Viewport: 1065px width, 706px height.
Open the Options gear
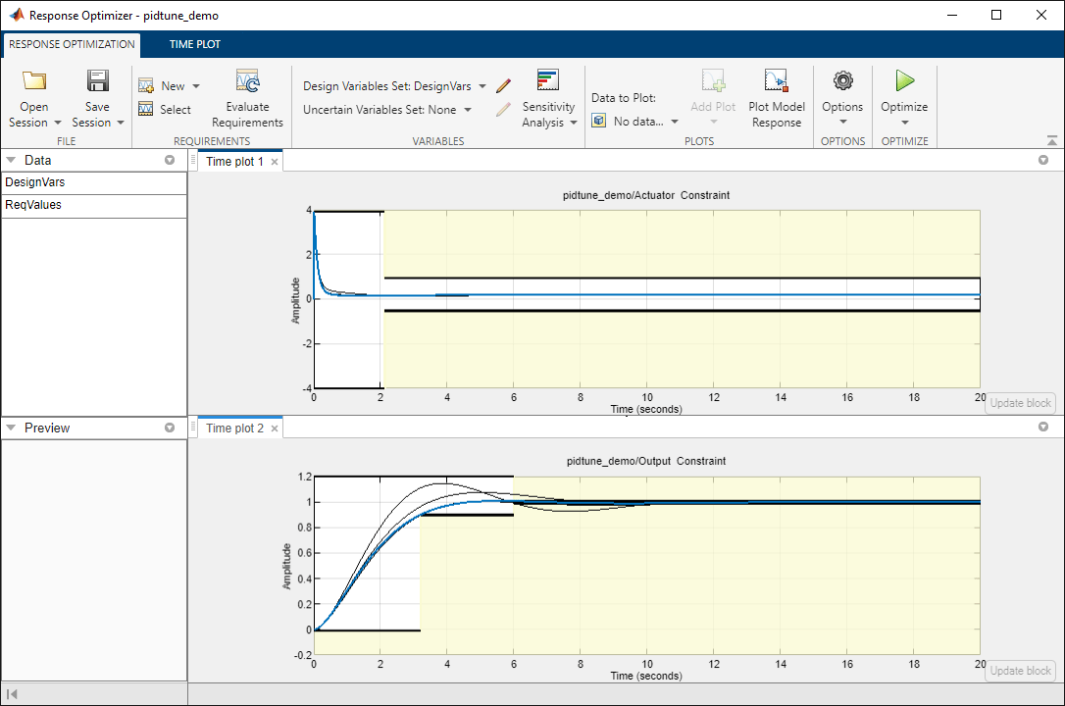click(x=843, y=80)
